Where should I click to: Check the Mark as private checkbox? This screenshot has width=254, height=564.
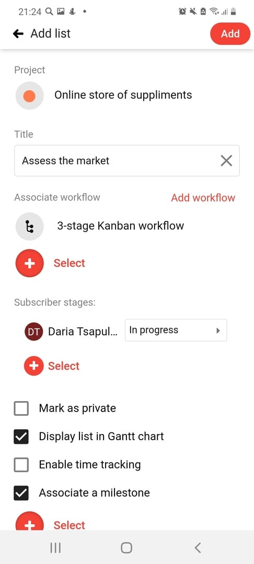tap(21, 408)
